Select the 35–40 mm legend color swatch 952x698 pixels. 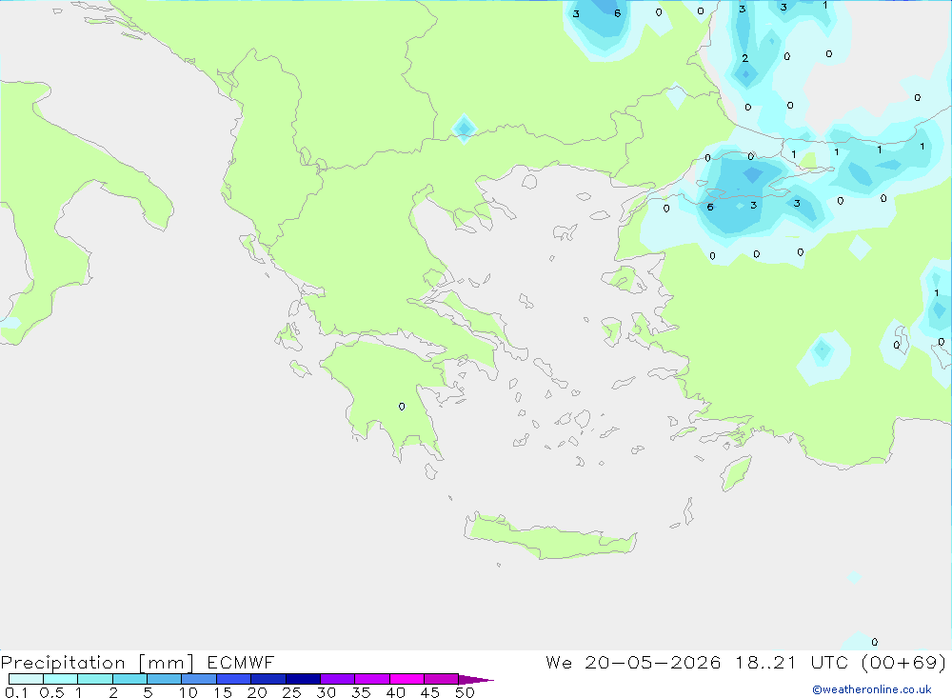[371, 679]
